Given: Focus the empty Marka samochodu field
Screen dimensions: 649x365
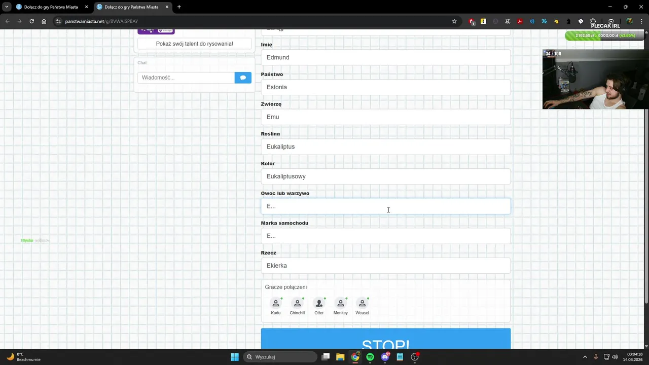Looking at the screenshot, I should 386,236.
